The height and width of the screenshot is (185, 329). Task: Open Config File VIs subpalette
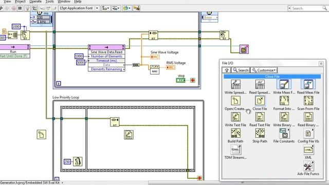click(308, 133)
